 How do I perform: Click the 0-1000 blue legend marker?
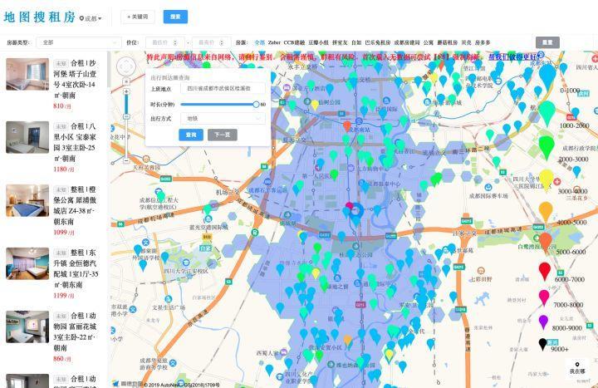[547, 76]
